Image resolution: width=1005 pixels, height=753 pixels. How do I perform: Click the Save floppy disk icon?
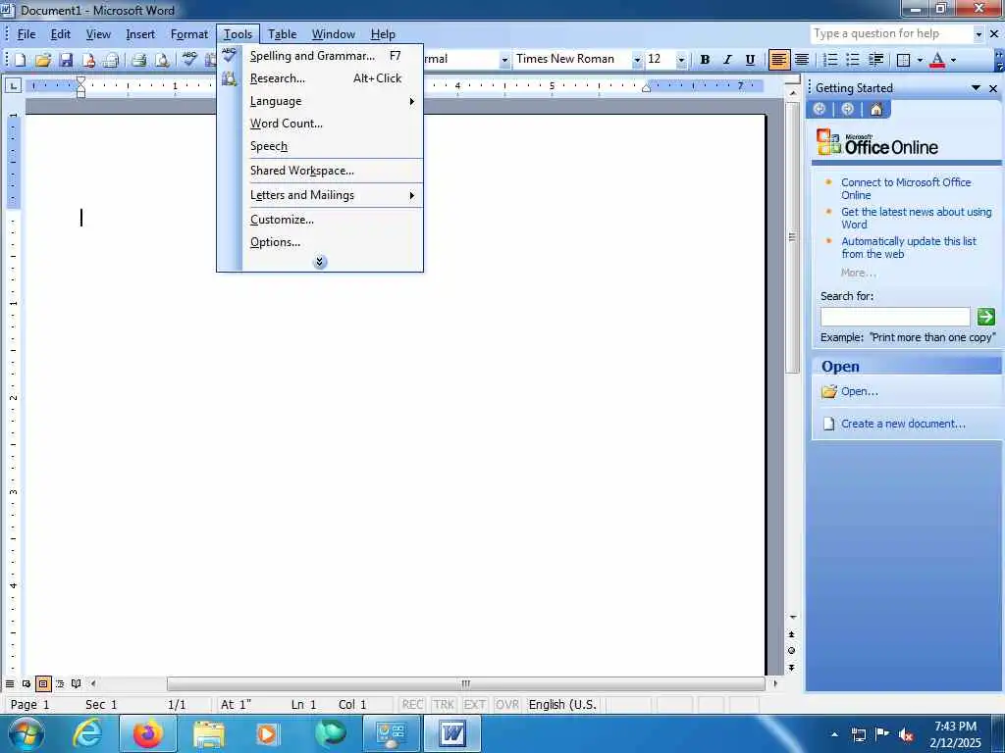66,60
